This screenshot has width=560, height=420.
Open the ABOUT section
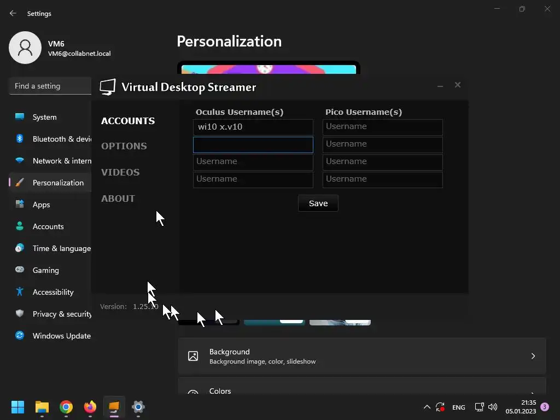pos(118,199)
